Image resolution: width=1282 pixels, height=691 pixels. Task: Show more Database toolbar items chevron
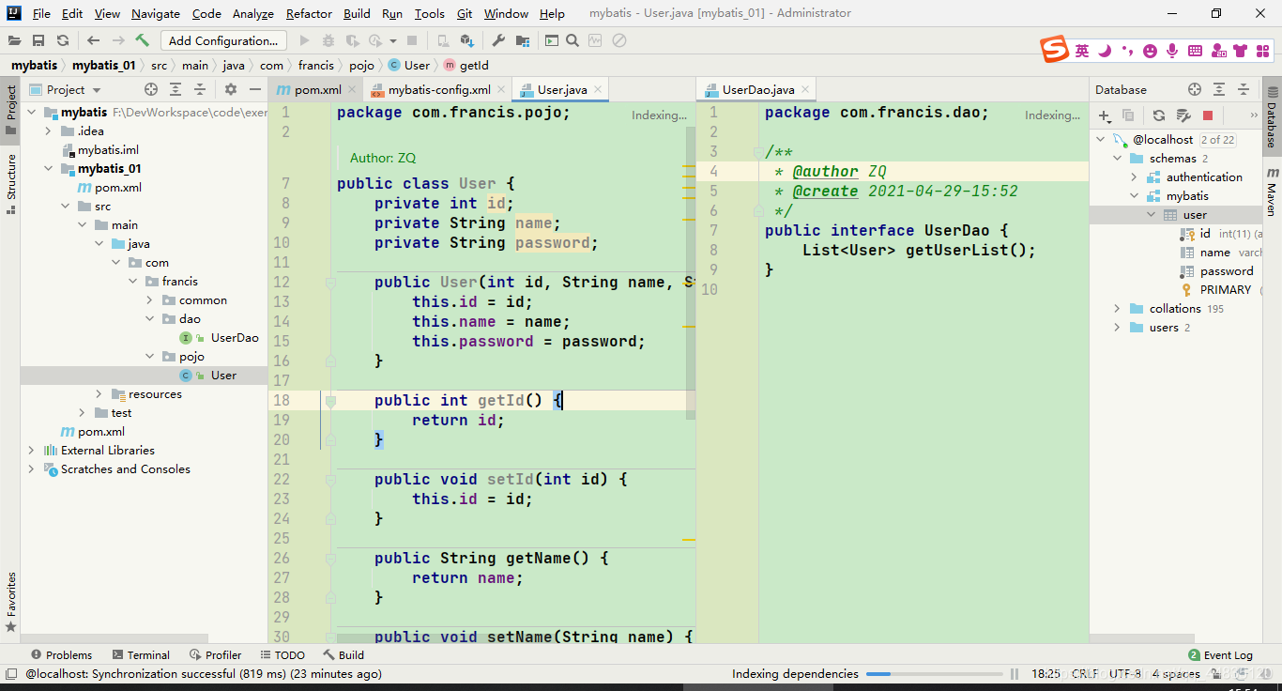click(x=1255, y=115)
